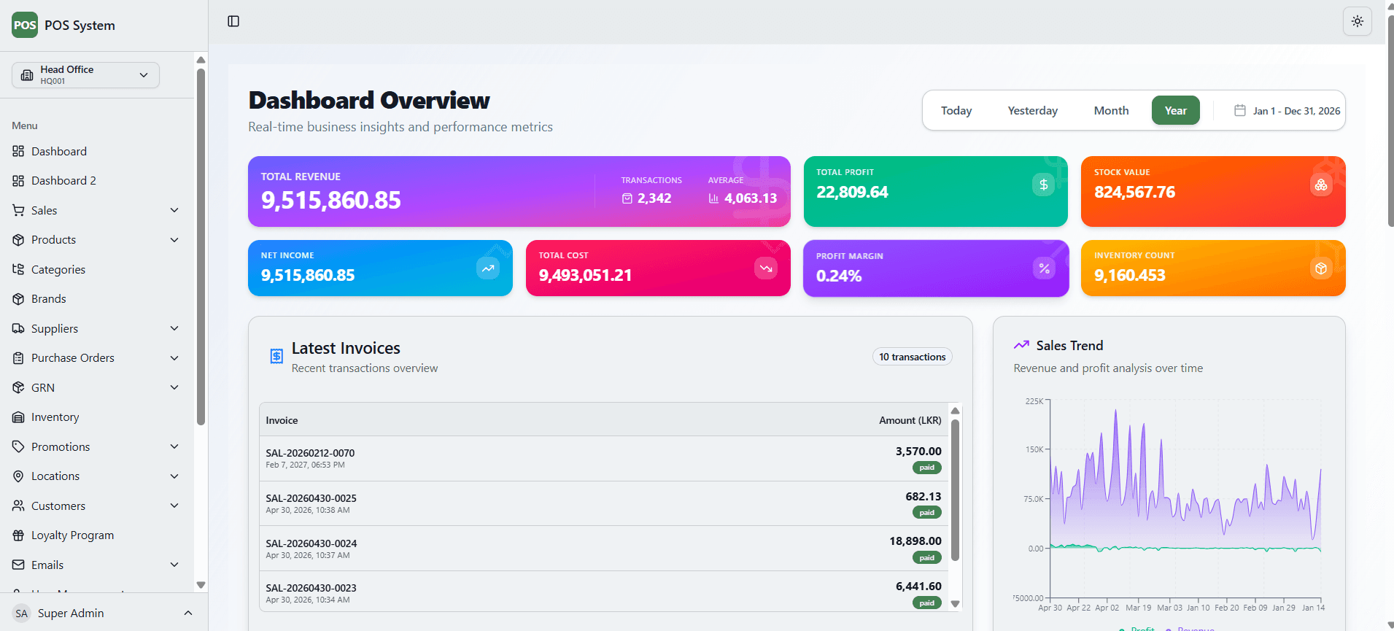Click the Net Income trending-up icon
The width and height of the screenshot is (1394, 631).
click(488, 268)
